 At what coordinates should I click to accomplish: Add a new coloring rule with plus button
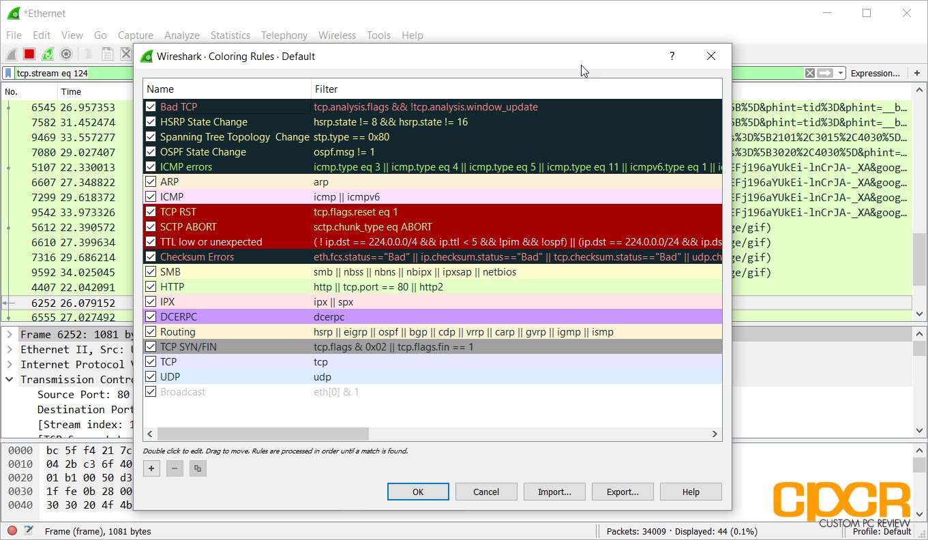151,468
